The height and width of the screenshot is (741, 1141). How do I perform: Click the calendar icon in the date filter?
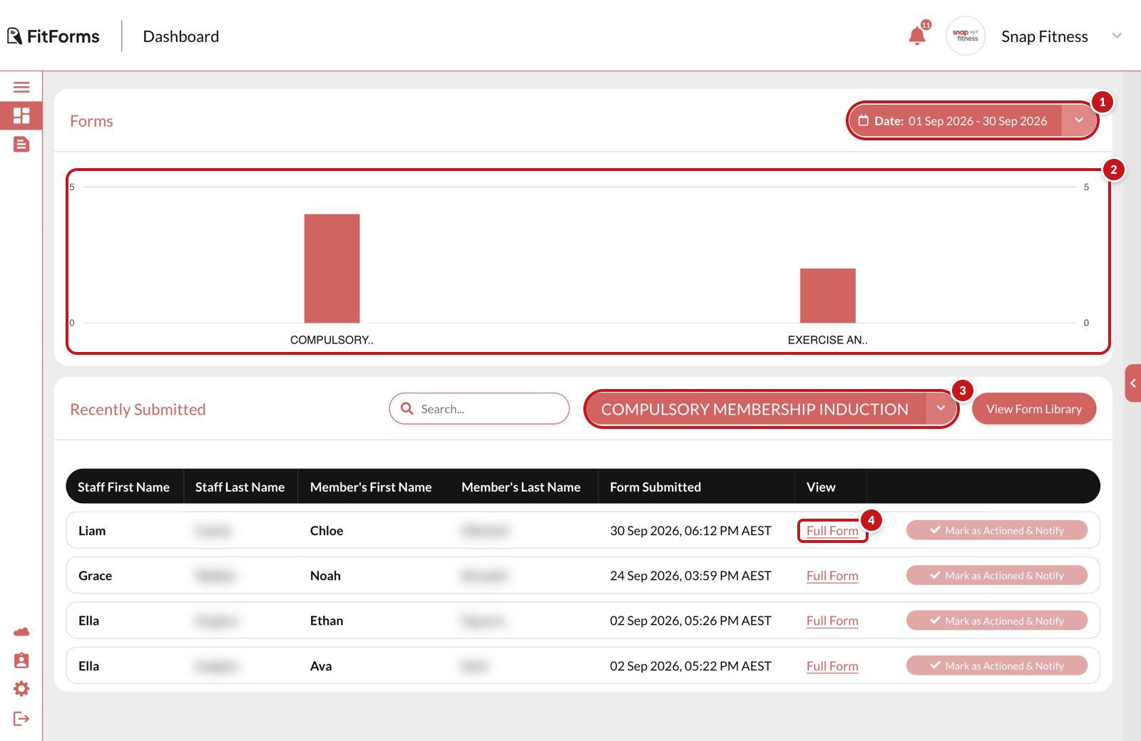[863, 120]
